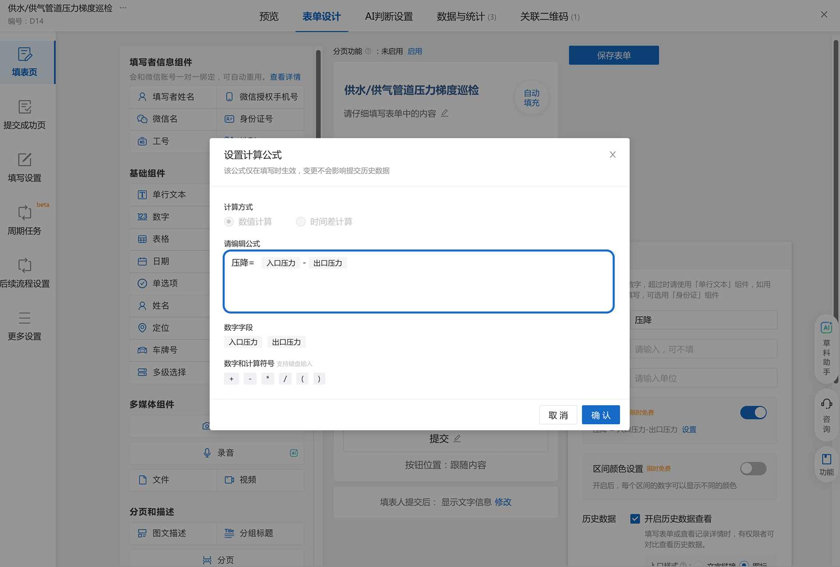This screenshot has height=567, width=840.
Task: Insert 入口压力 from the 数字字段 list
Action: coord(243,342)
